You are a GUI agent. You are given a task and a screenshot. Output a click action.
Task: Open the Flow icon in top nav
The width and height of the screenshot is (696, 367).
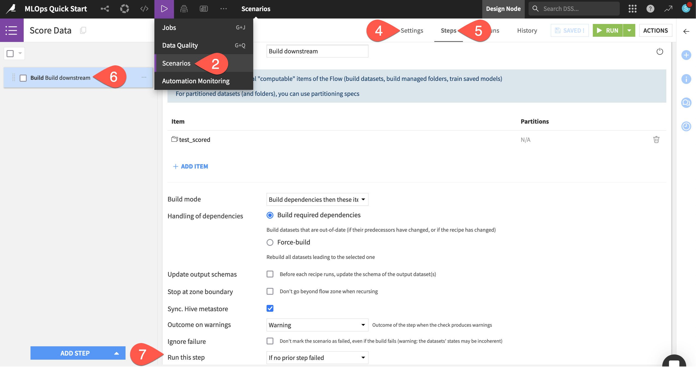tap(105, 9)
